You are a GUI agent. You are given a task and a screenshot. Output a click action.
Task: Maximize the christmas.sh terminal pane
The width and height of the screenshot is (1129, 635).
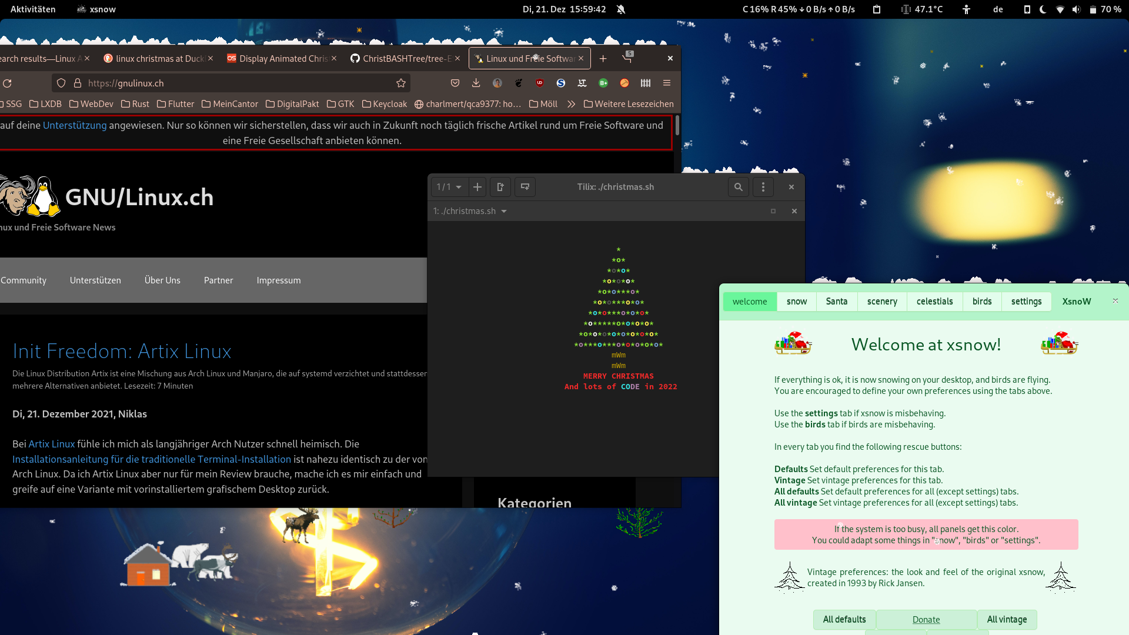[x=773, y=211]
